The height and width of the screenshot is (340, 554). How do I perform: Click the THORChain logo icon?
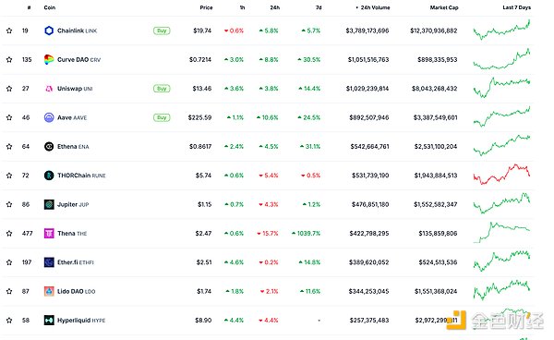pos(49,176)
